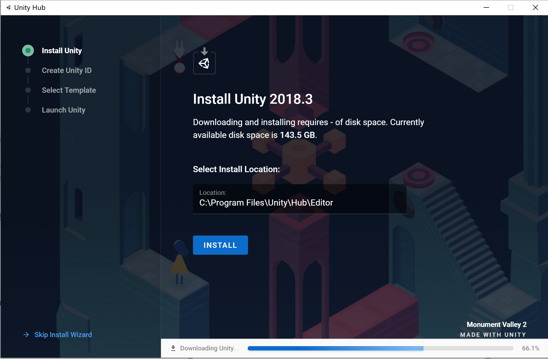The width and height of the screenshot is (548, 359).
Task: Expand the Launch Unity step
Action: click(x=64, y=109)
